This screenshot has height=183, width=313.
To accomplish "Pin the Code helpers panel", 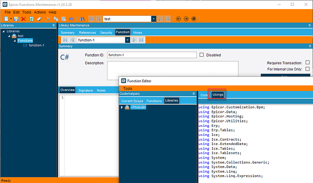I will coord(193,94).
